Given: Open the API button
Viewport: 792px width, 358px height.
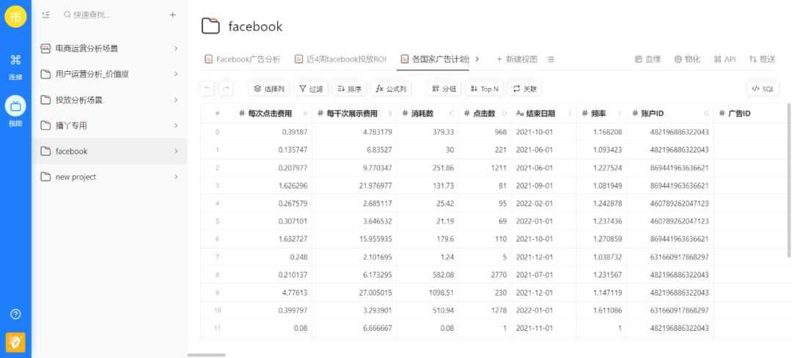Looking at the screenshot, I should tap(725, 59).
